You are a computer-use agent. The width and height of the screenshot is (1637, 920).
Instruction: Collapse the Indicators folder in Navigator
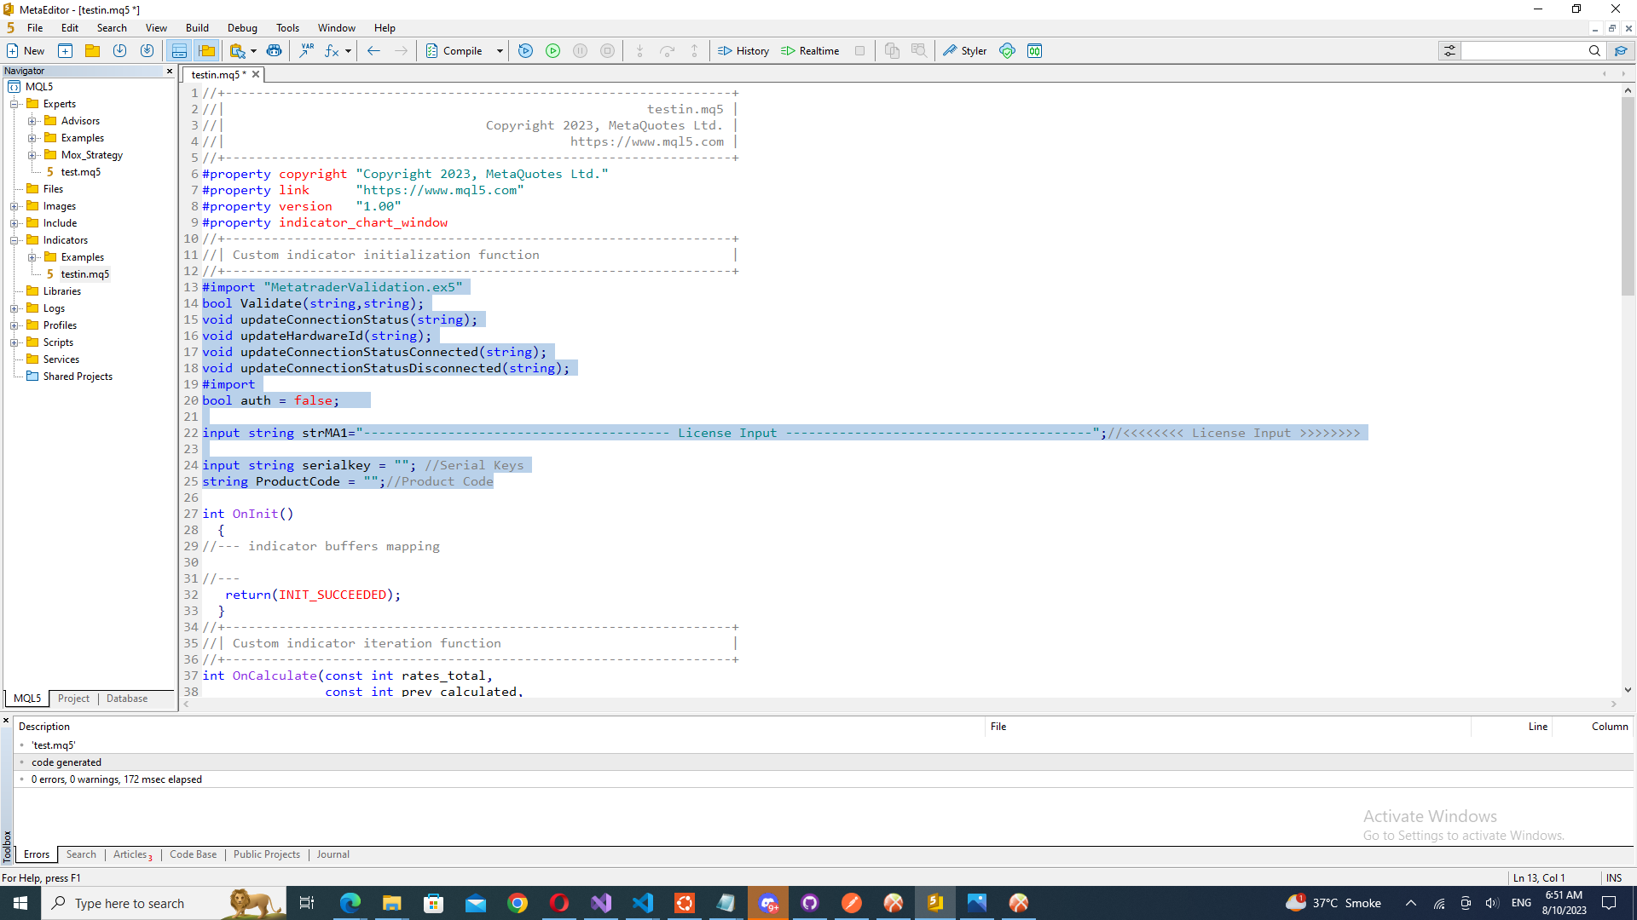[14, 240]
